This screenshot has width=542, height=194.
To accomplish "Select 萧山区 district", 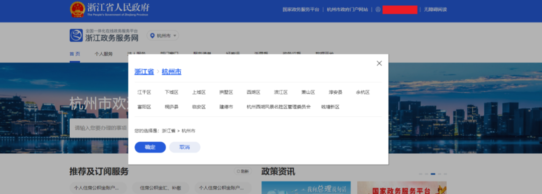I will click(308, 92).
